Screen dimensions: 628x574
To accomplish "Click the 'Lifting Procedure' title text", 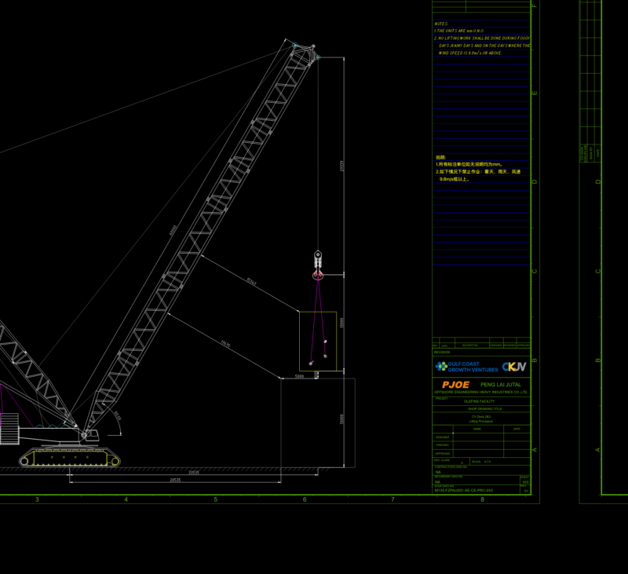I will [481, 422].
